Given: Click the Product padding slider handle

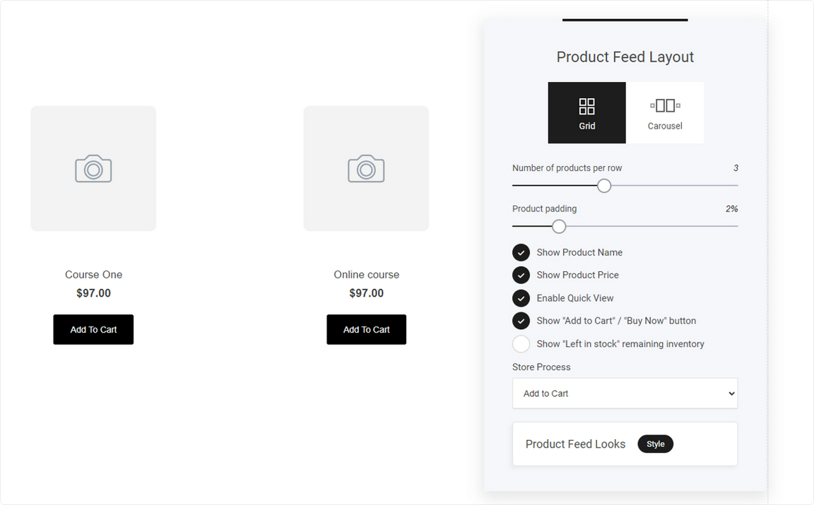Looking at the screenshot, I should [559, 226].
